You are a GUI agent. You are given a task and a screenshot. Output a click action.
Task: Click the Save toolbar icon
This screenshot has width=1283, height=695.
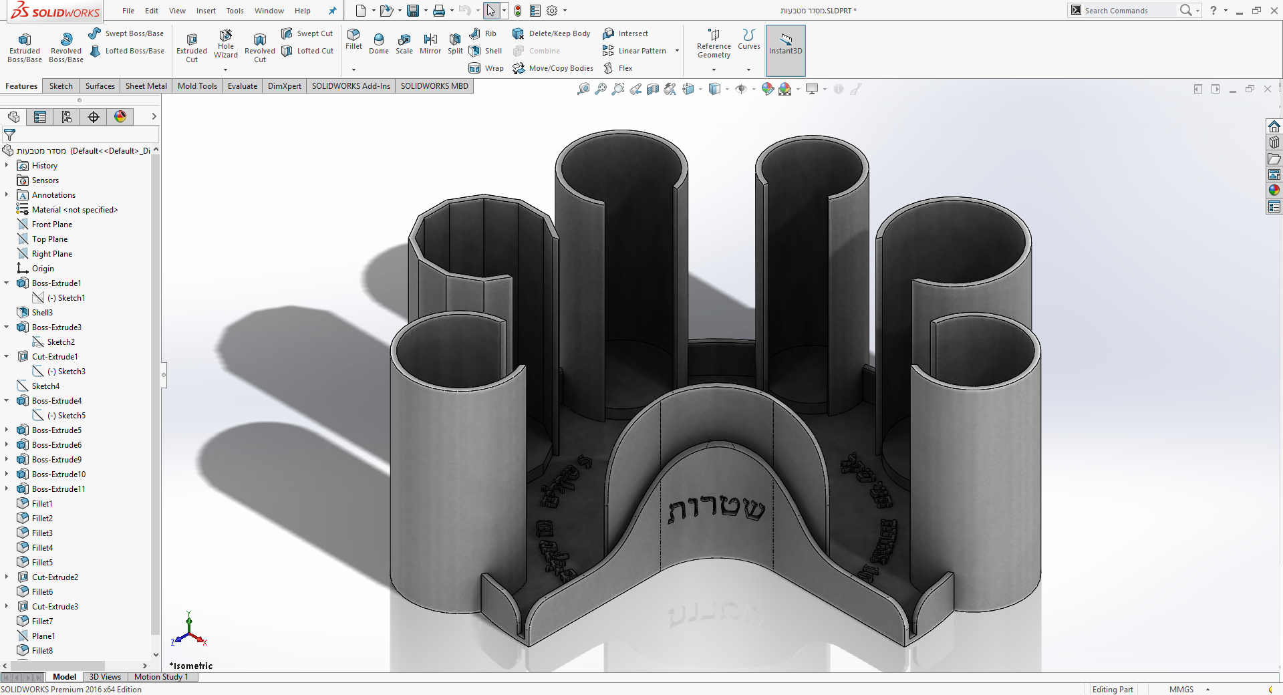413,11
